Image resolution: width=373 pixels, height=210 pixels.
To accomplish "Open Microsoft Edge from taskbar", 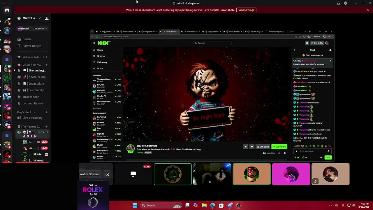I will coord(213,205).
